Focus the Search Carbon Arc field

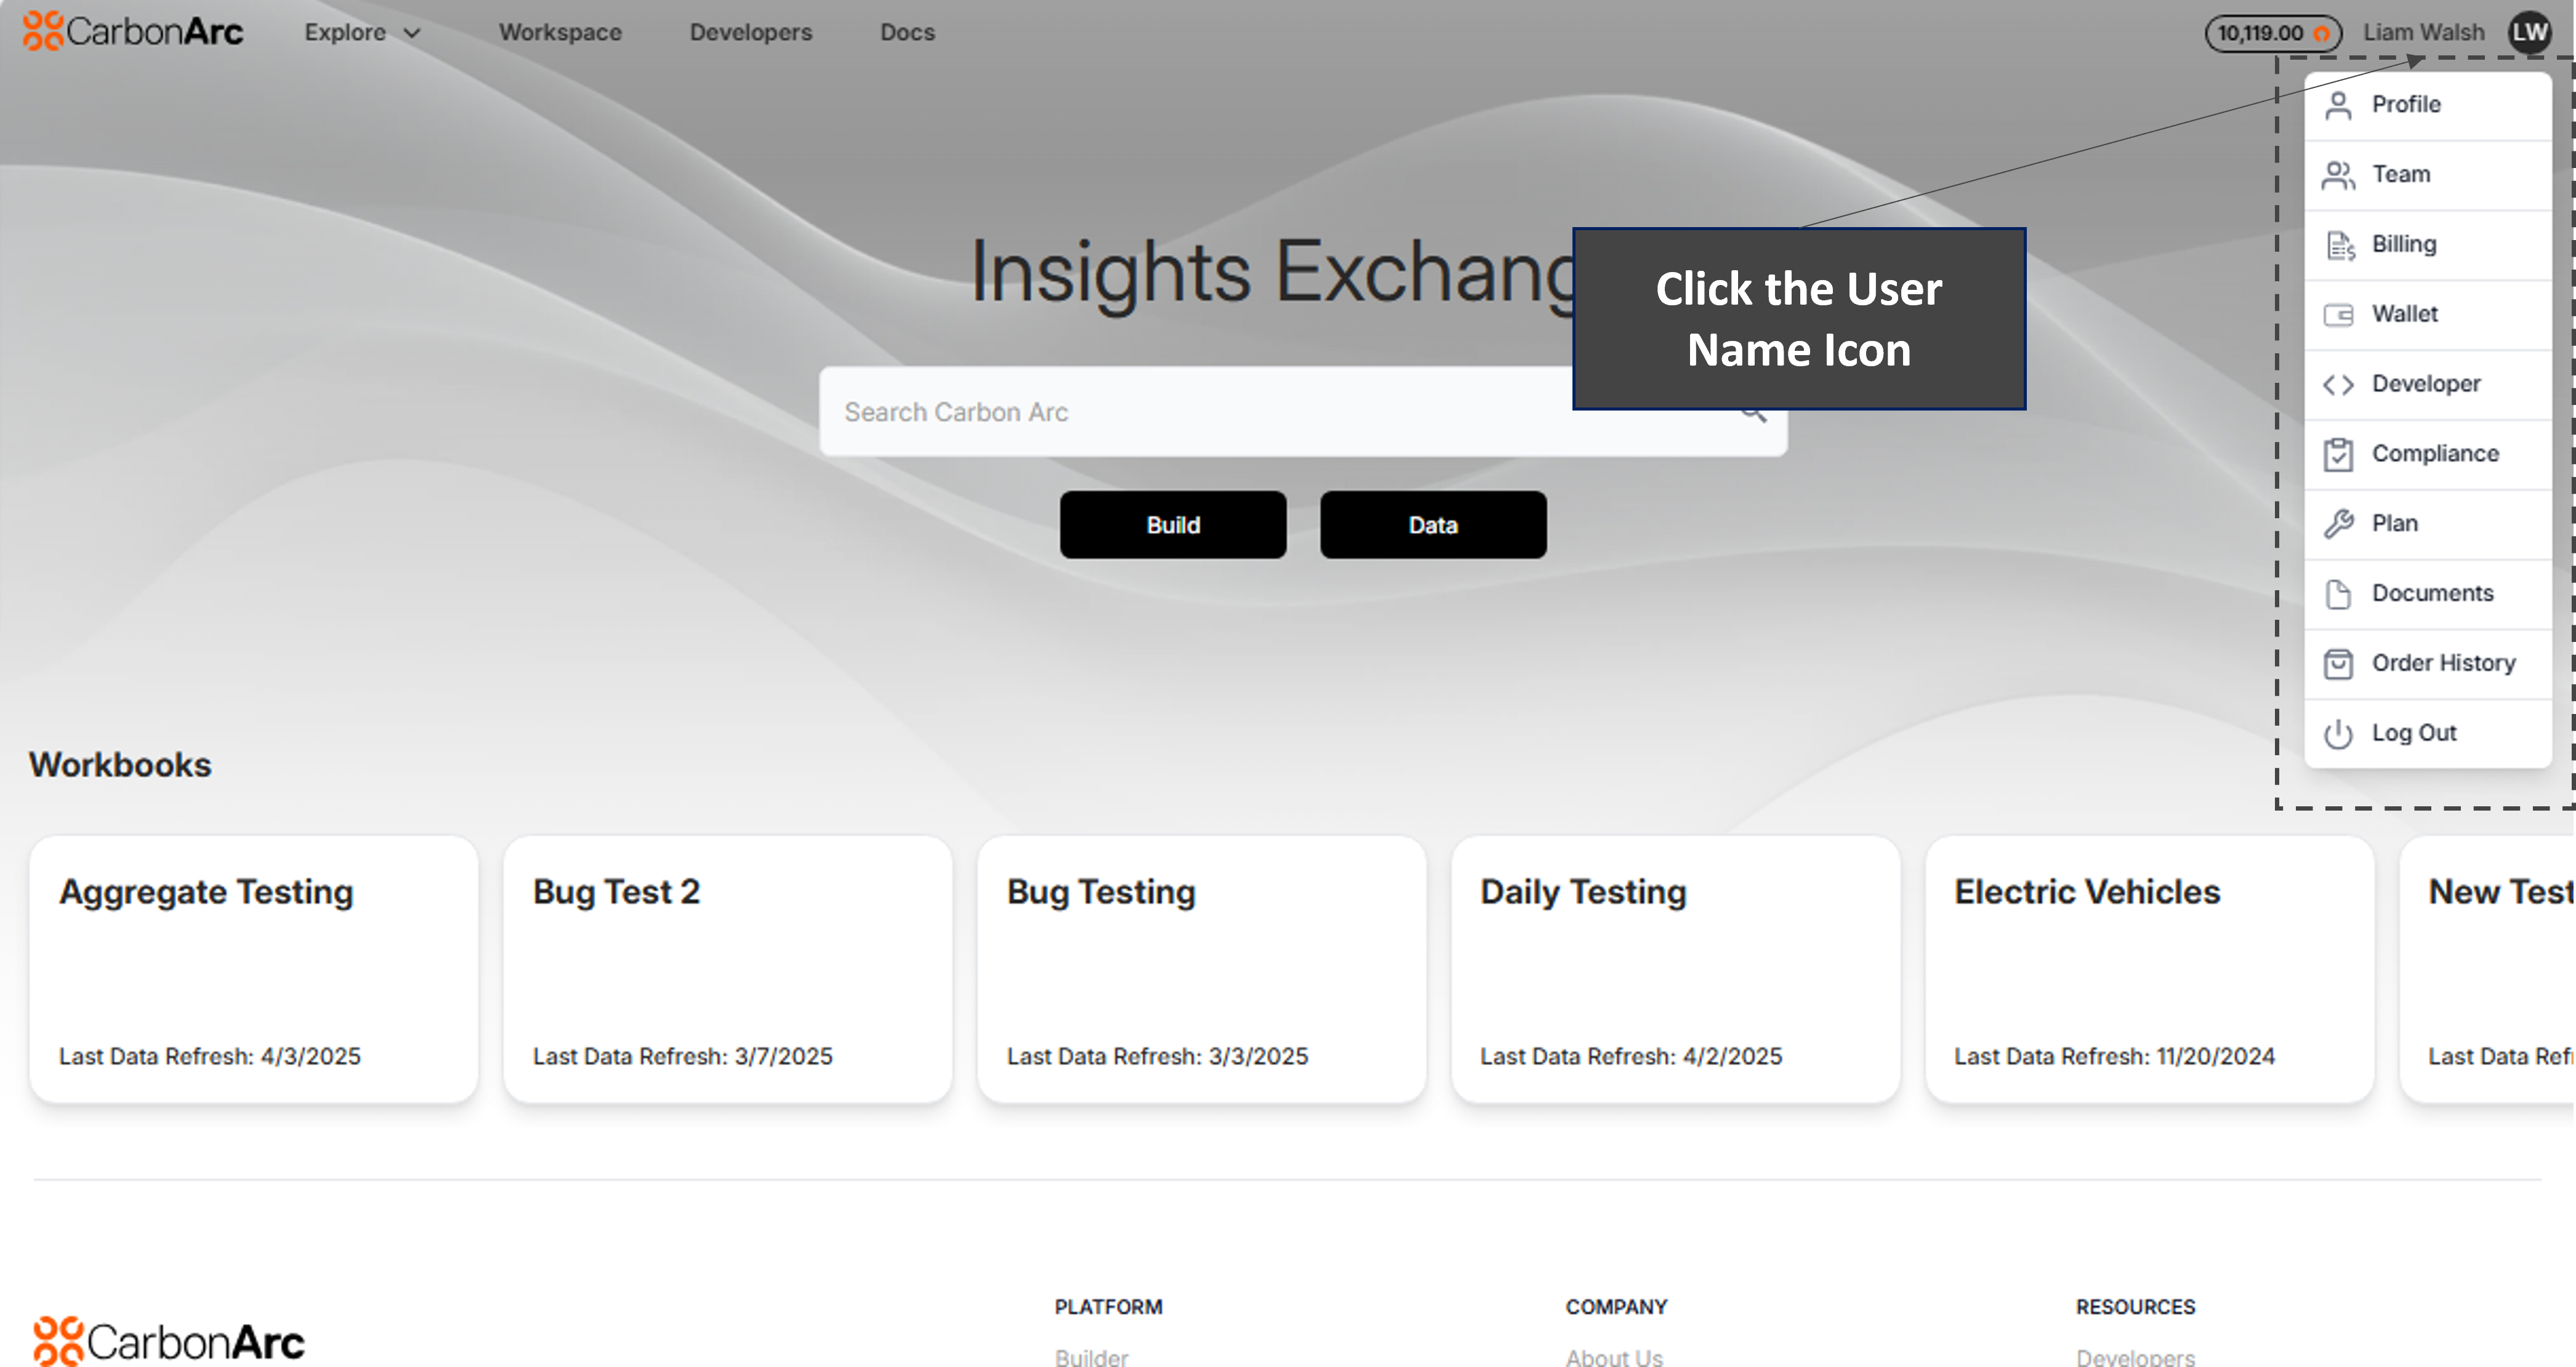click(x=1303, y=412)
